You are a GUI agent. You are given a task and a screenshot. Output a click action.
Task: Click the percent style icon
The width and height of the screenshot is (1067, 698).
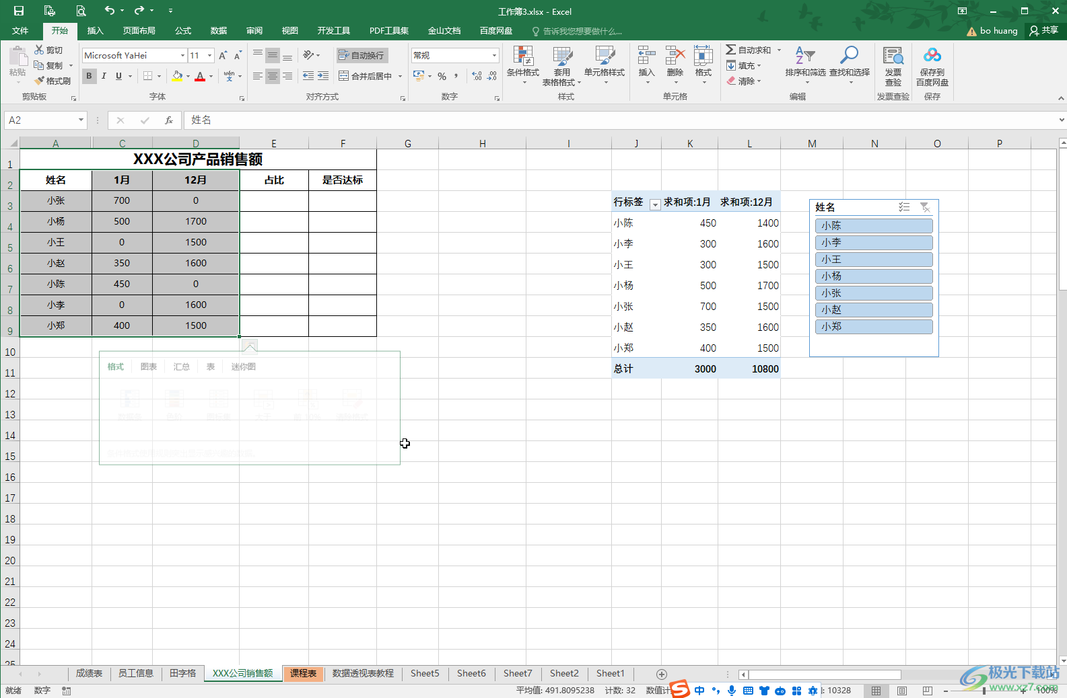pyautogui.click(x=442, y=76)
